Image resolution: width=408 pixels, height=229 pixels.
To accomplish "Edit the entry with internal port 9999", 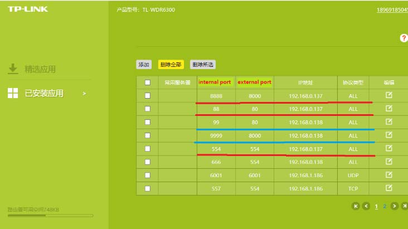I will tap(388, 135).
